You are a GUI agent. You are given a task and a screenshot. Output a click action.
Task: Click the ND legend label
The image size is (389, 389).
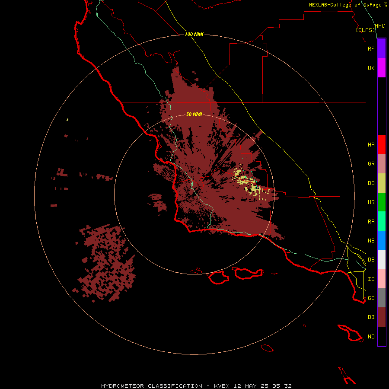point(371,337)
